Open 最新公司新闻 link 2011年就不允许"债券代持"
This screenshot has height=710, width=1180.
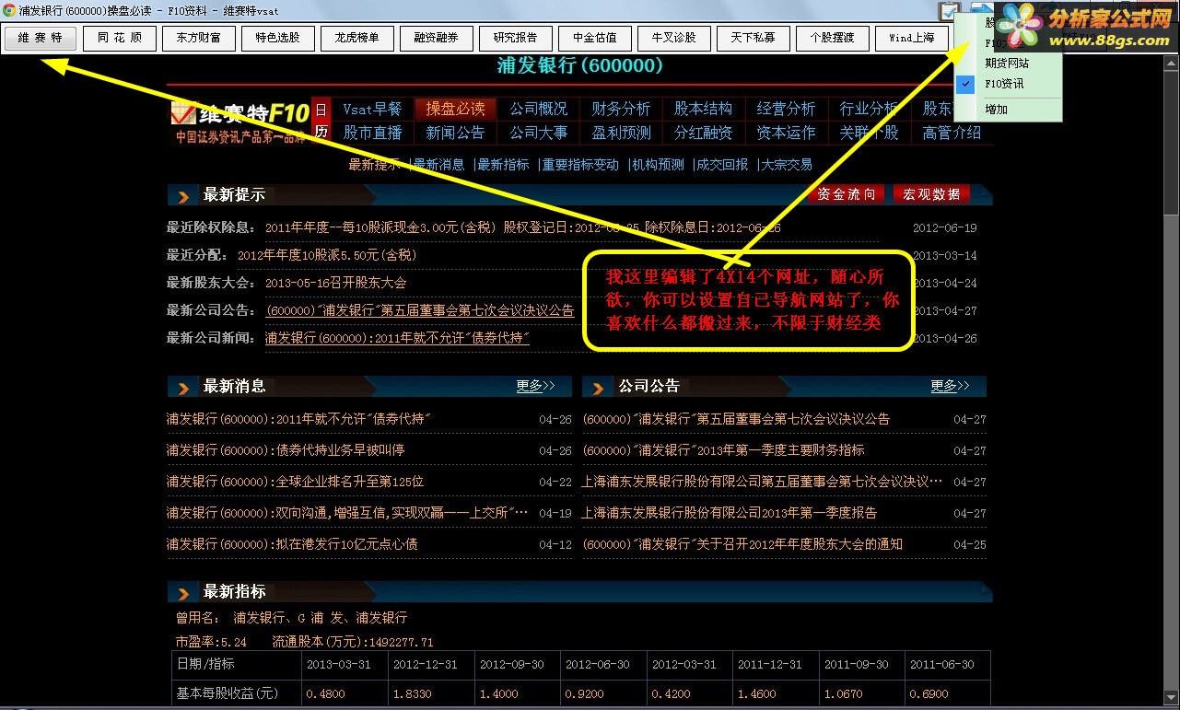(398, 338)
